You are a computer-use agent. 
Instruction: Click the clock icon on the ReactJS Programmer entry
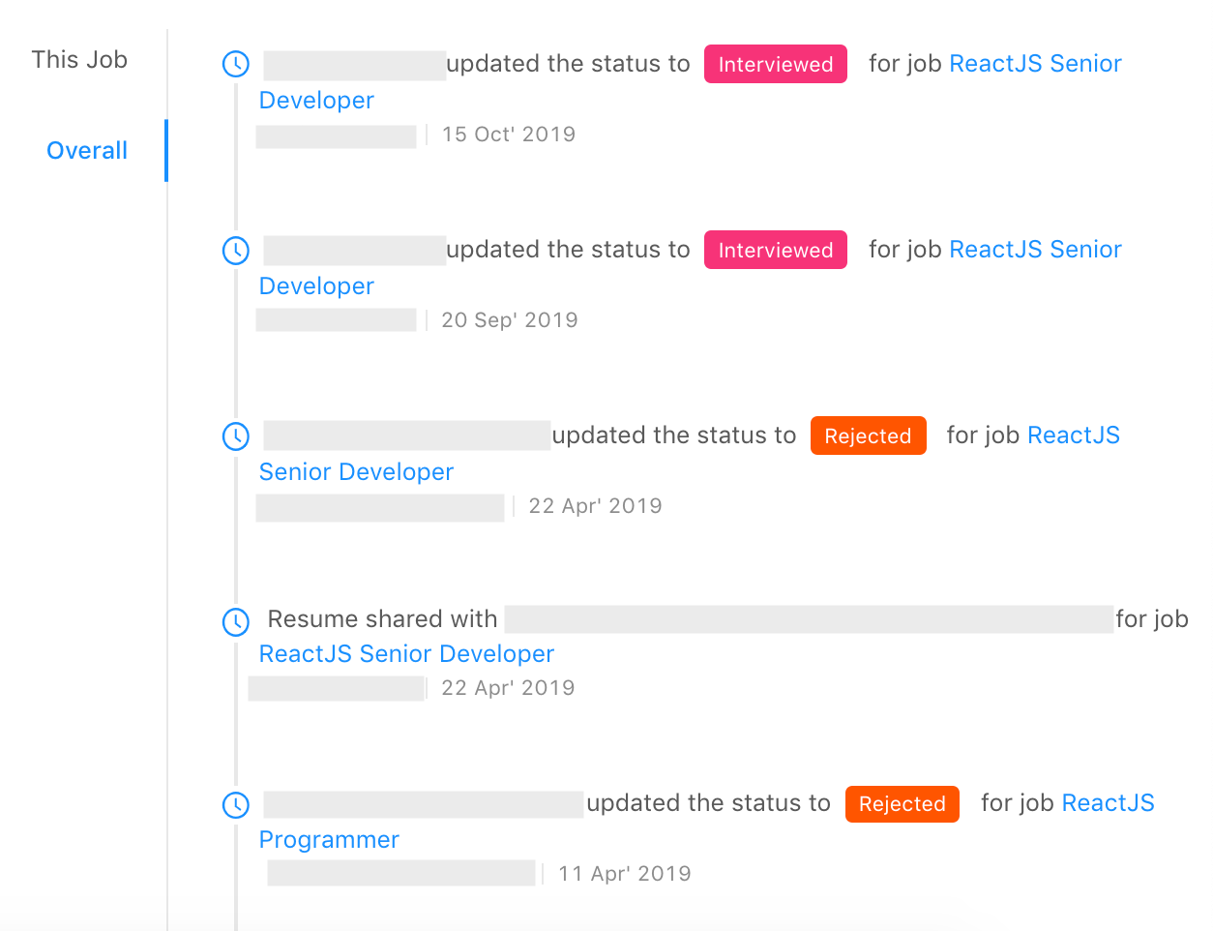235,804
